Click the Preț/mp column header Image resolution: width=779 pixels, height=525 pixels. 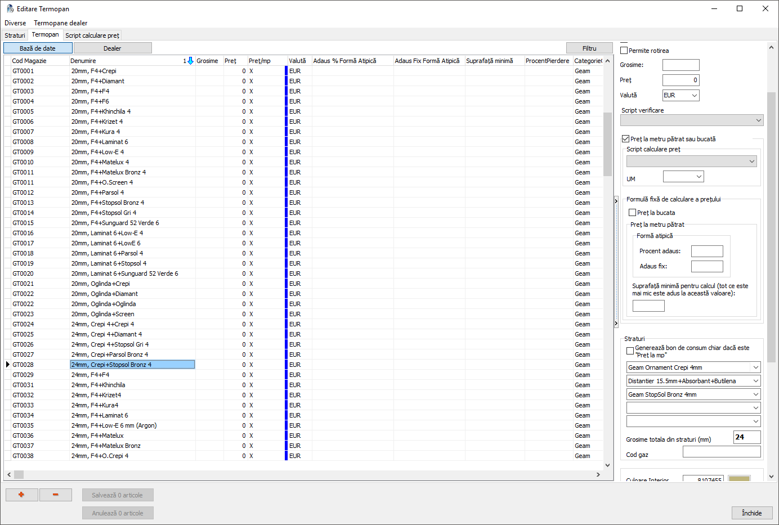pyautogui.click(x=267, y=61)
